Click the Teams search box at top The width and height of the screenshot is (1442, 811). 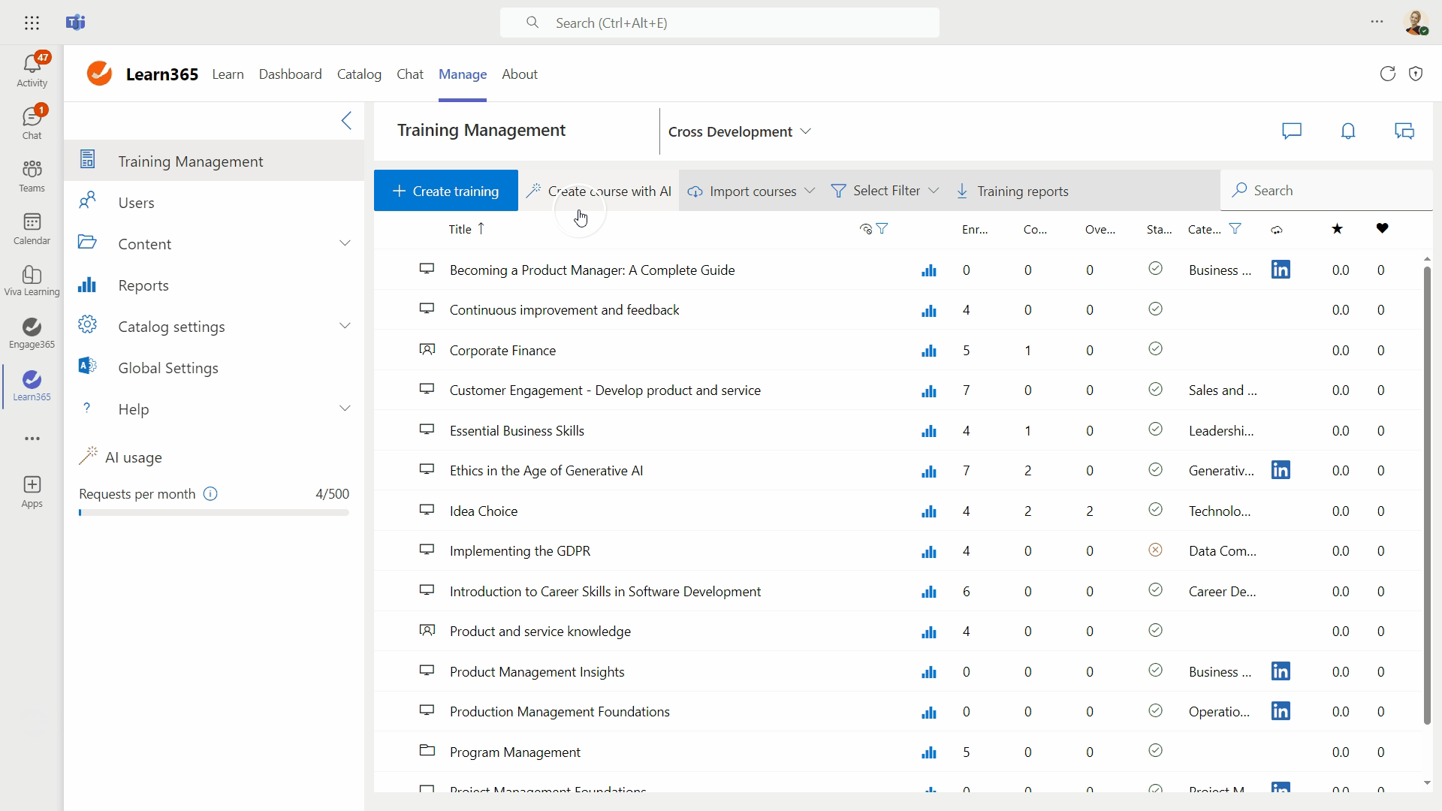click(x=719, y=23)
